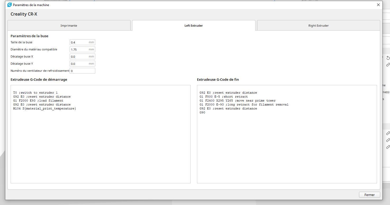Click the 'M104 S{material_print_temperature}' line

pyautogui.click(x=44, y=108)
